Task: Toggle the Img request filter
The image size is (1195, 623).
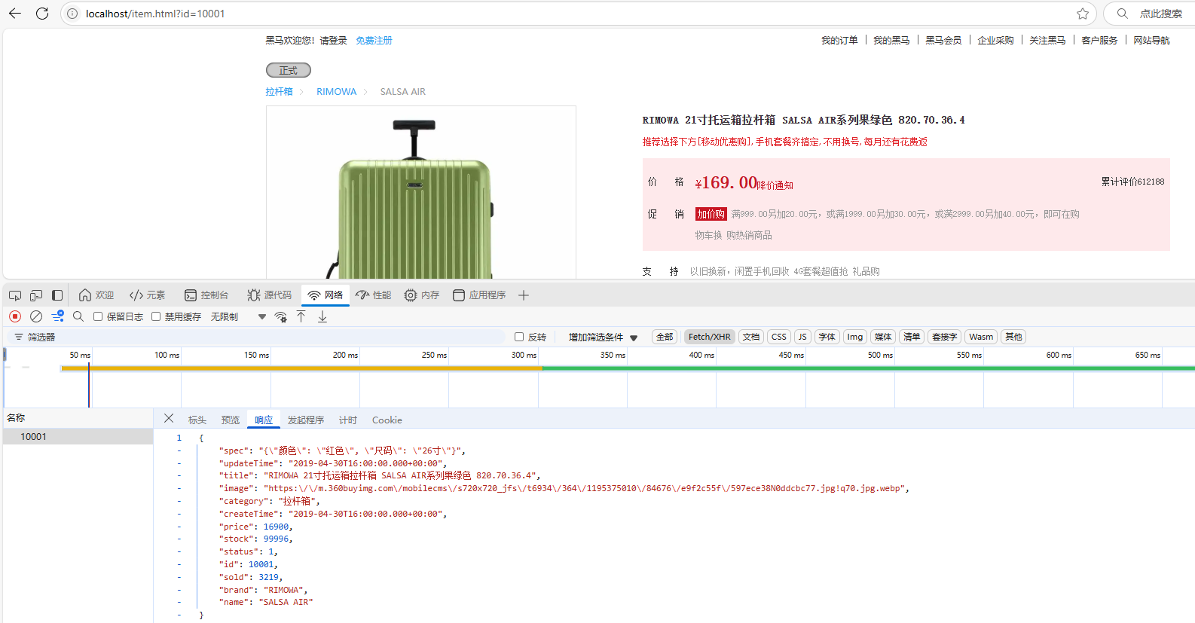Action: 854,337
